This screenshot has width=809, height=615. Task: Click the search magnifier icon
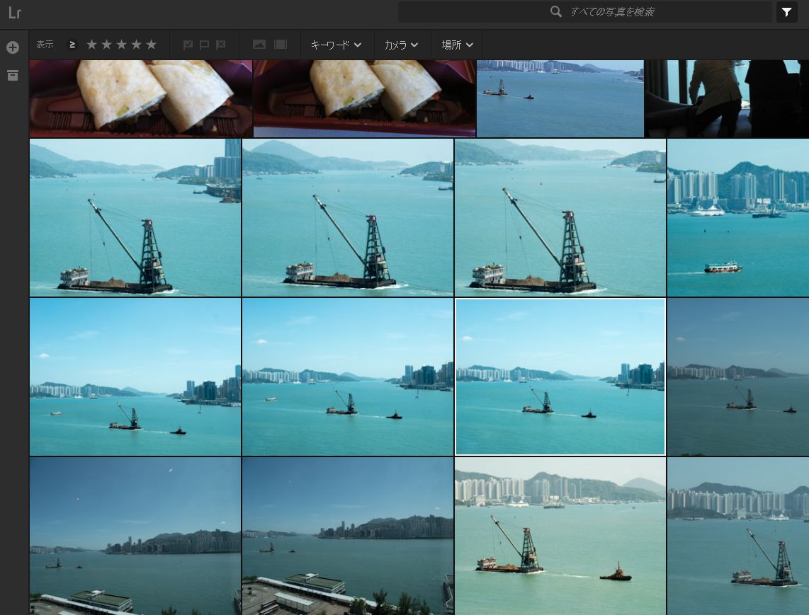[x=555, y=11]
